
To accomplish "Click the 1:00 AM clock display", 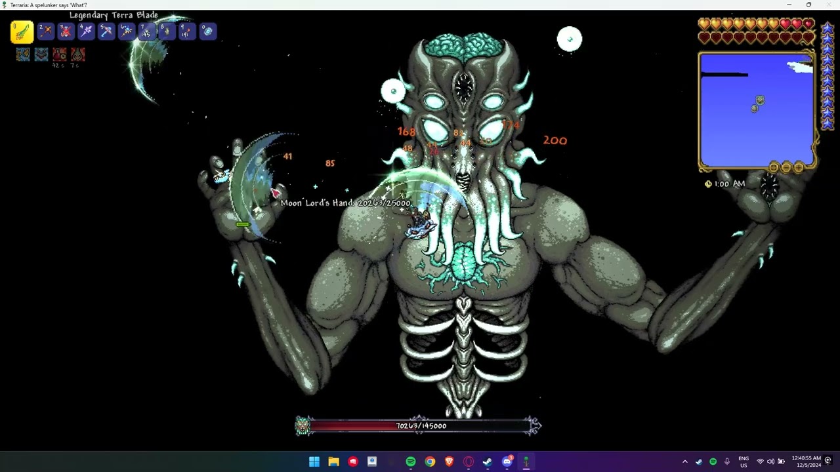I will click(x=724, y=184).
